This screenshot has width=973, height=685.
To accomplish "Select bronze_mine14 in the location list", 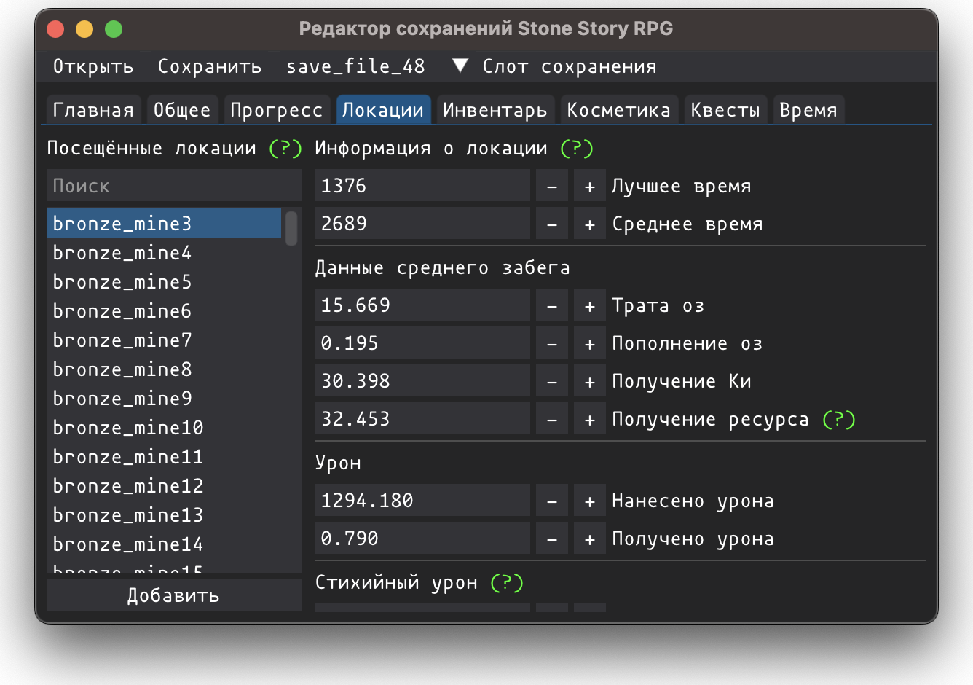I will (164, 544).
